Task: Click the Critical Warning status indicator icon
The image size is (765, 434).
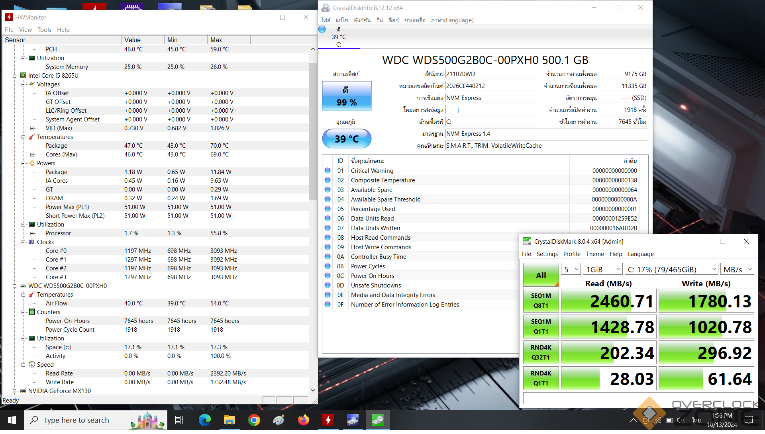Action: coord(328,170)
